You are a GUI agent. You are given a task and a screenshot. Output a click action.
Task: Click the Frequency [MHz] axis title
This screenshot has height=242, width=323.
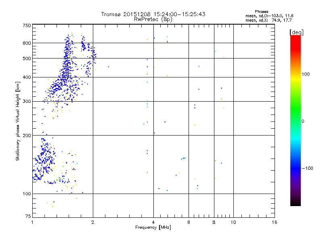click(x=153, y=227)
